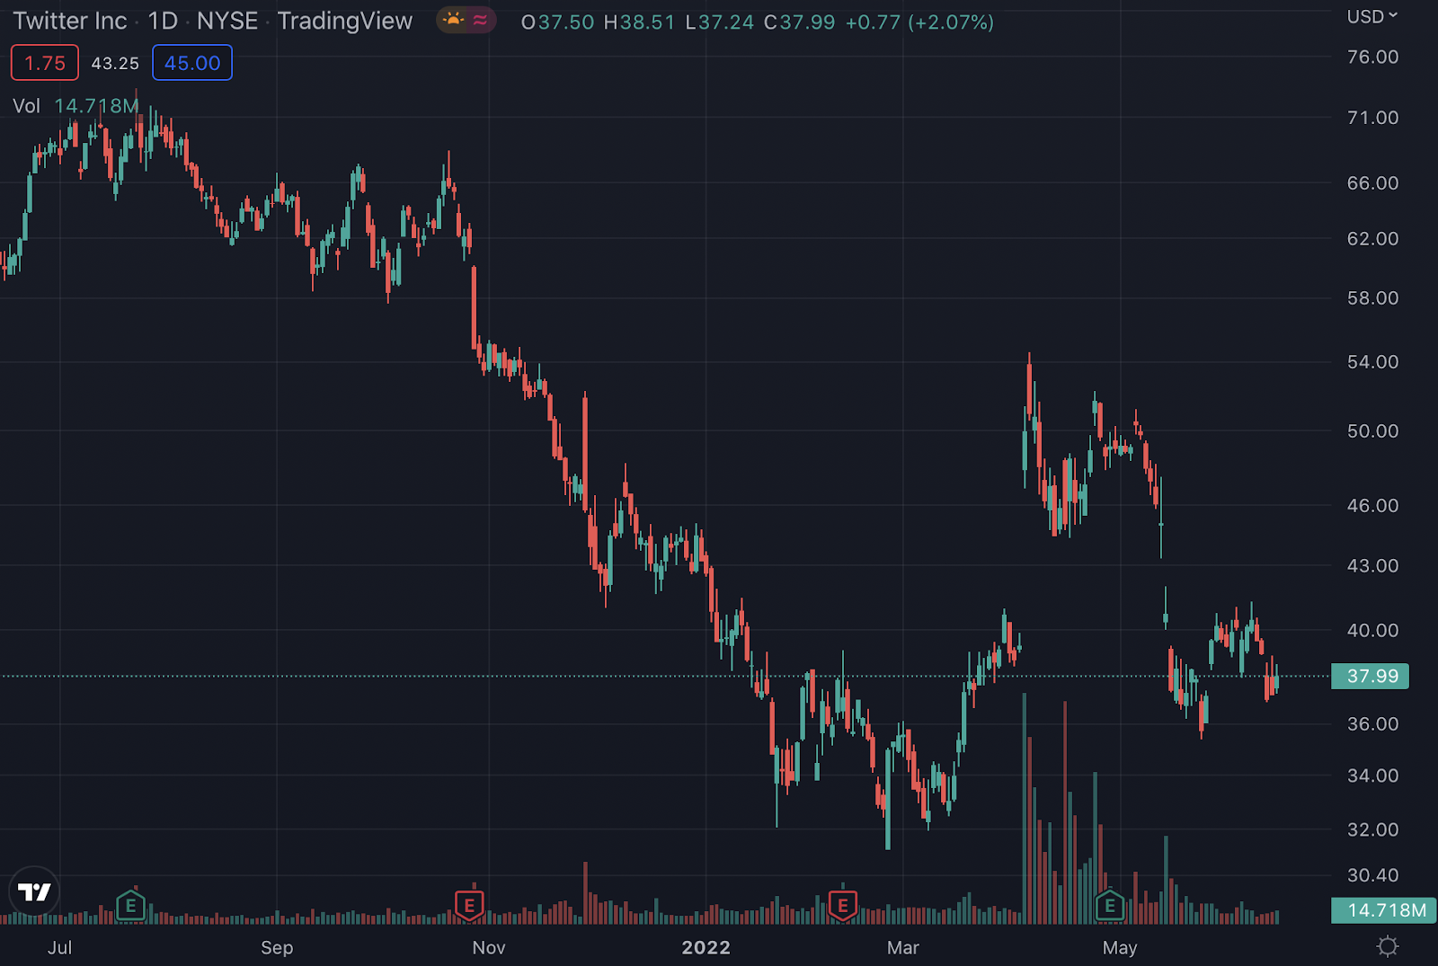This screenshot has width=1438, height=966.
Task: Click the change value +0.77 (+2.07%)
Action: tap(919, 22)
